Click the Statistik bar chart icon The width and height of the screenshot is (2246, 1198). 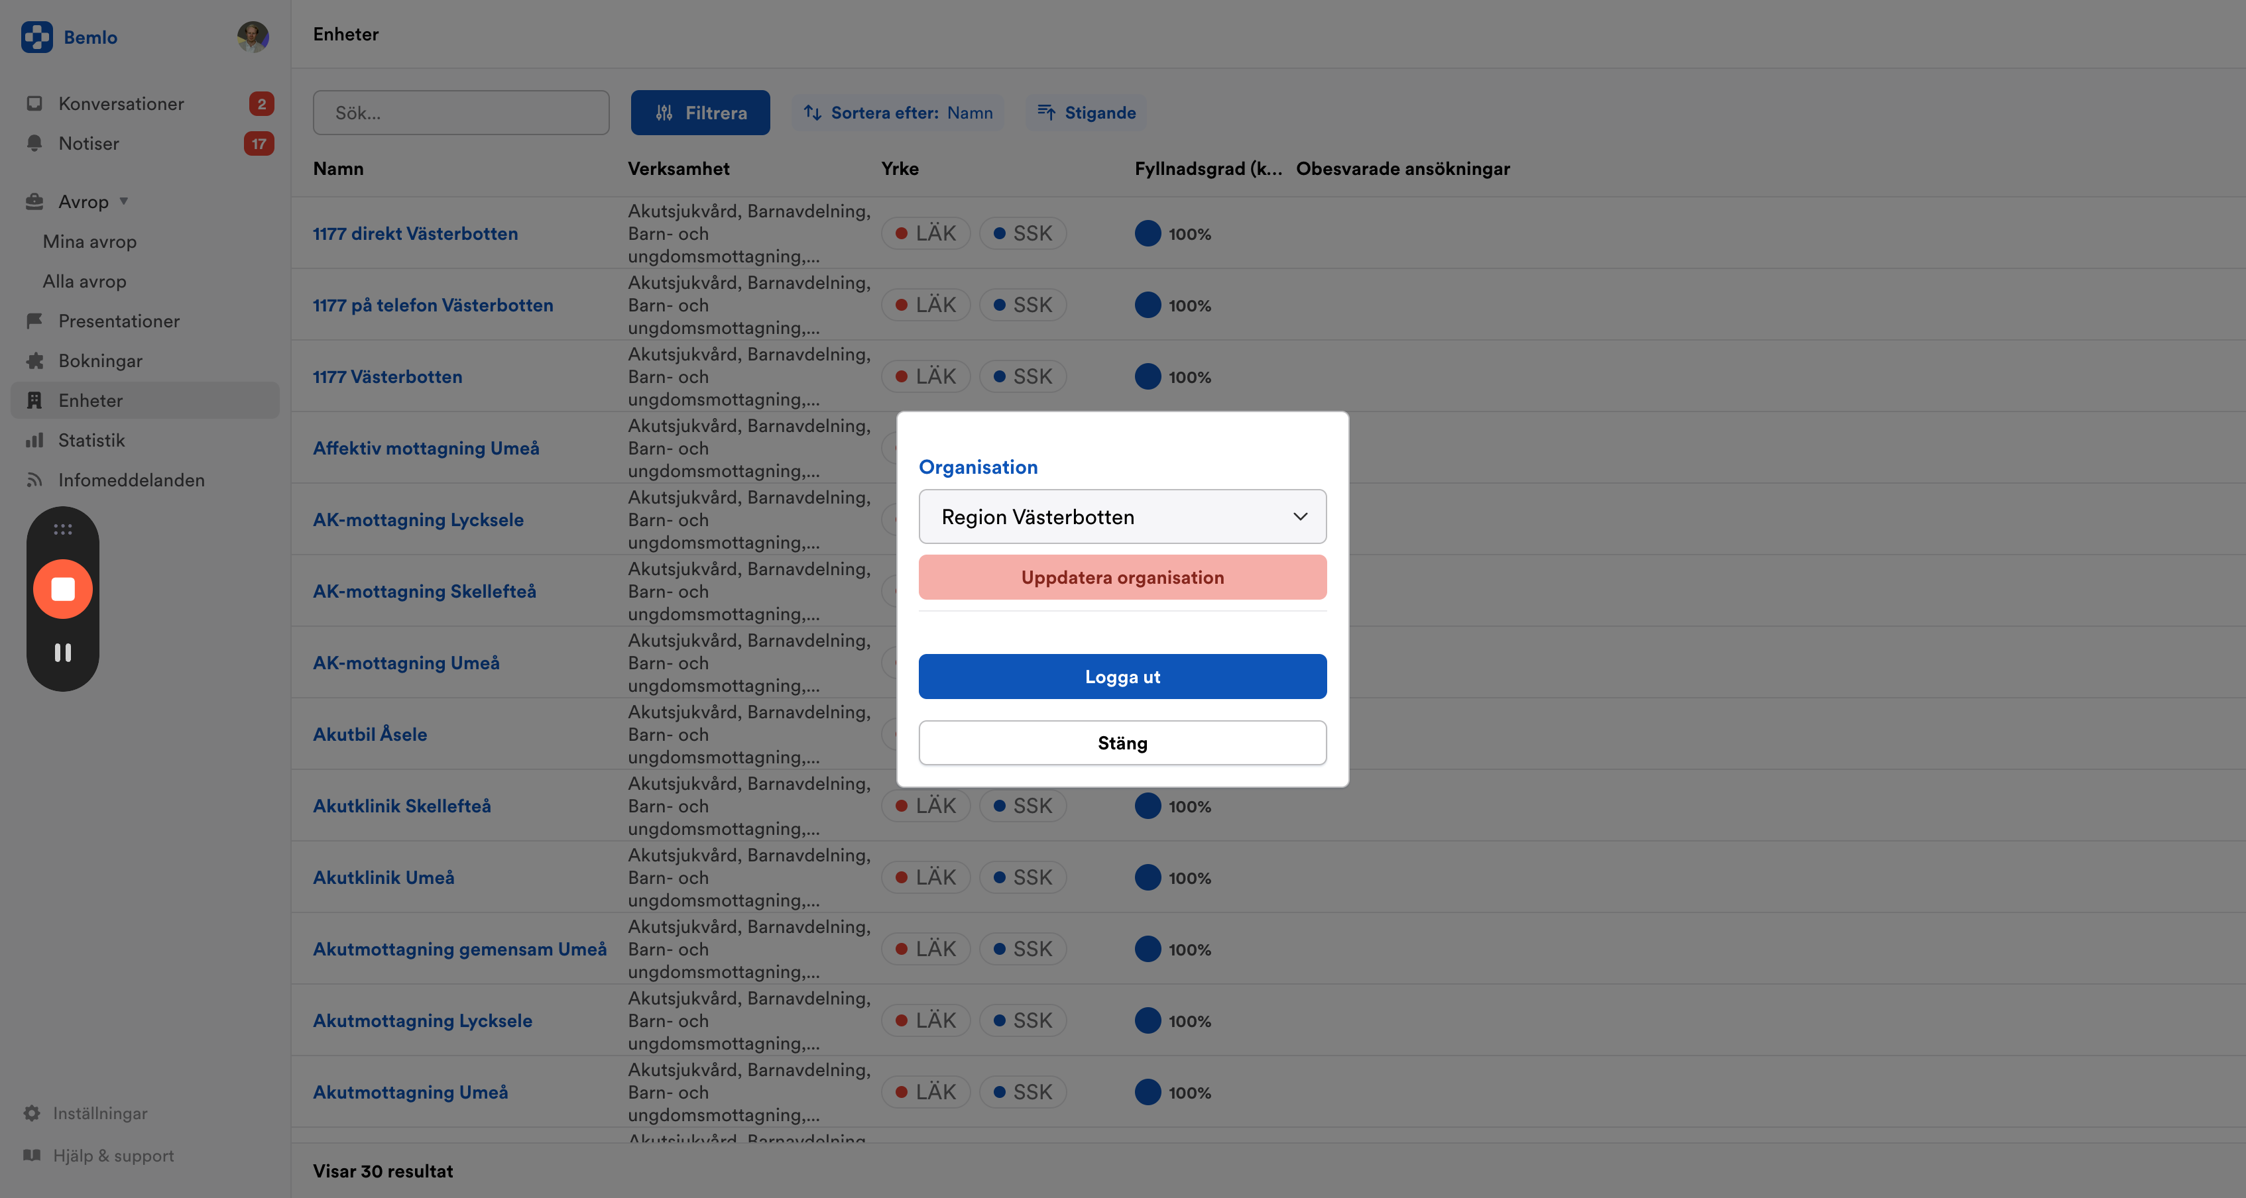[34, 440]
